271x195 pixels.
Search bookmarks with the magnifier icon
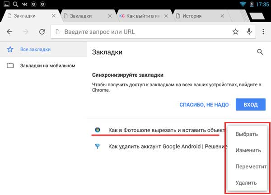260,52
